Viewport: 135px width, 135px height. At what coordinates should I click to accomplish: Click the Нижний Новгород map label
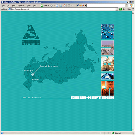[49, 66]
